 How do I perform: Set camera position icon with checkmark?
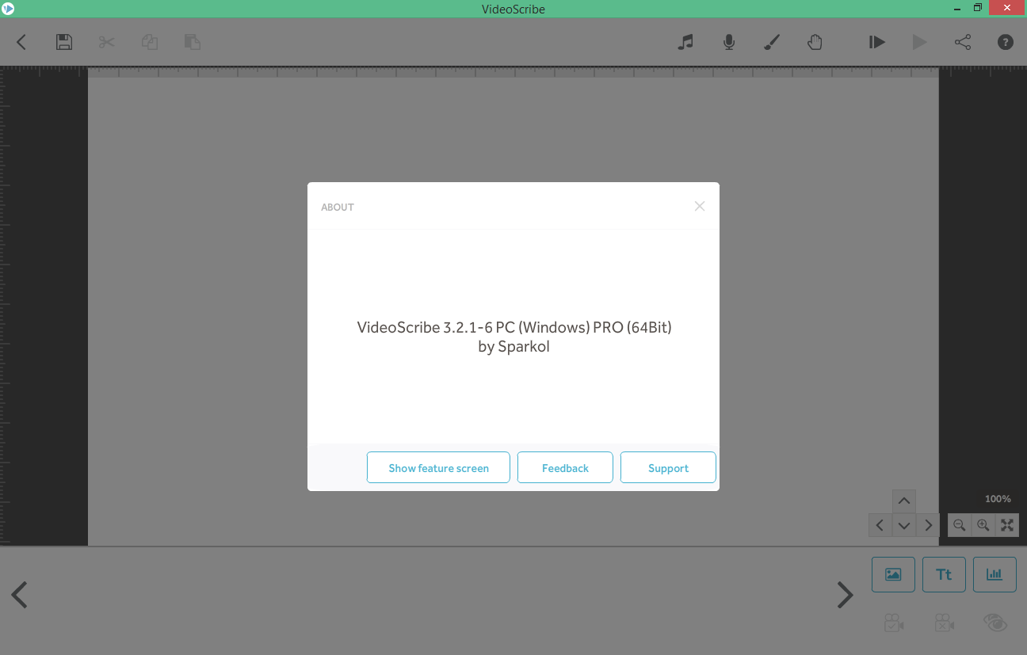(894, 623)
